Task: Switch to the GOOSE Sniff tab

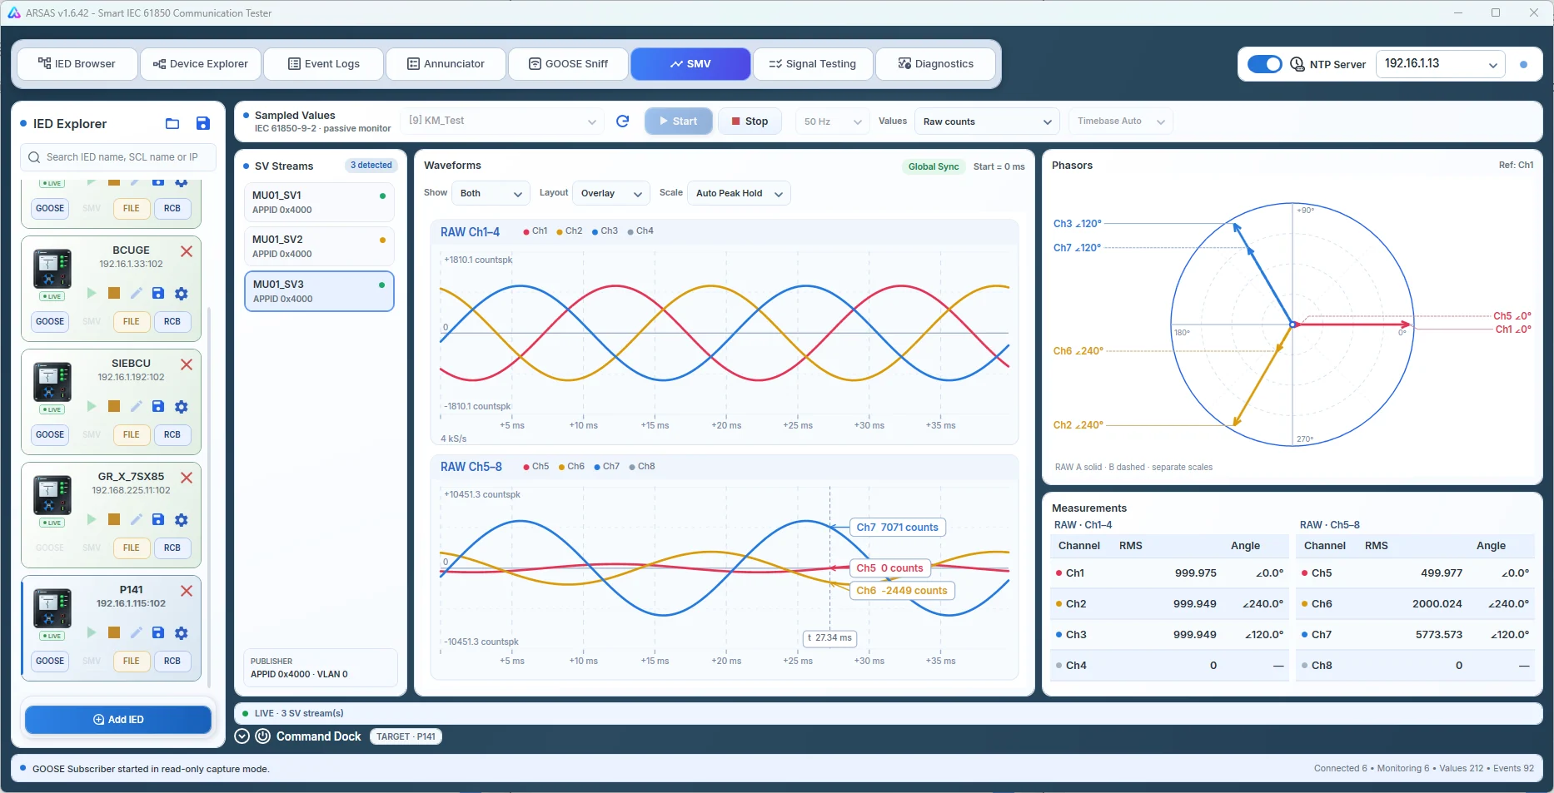Action: click(568, 64)
